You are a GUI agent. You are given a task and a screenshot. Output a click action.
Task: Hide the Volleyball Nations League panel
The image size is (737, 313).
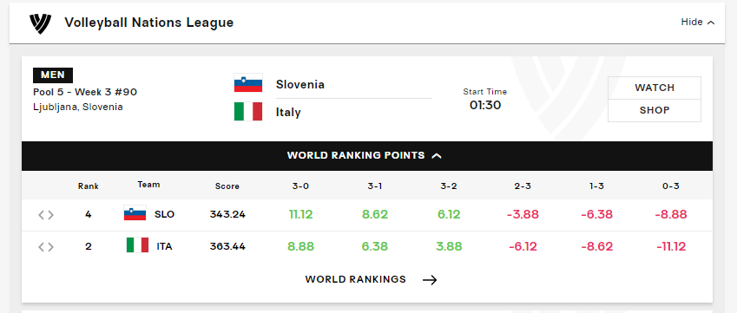[x=698, y=22]
